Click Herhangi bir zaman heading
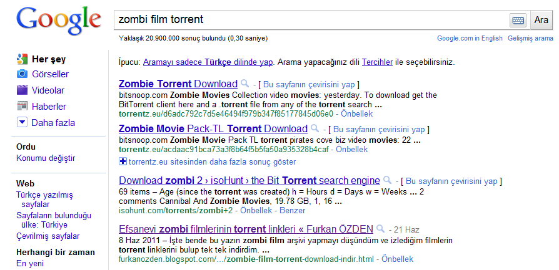 coord(56,252)
